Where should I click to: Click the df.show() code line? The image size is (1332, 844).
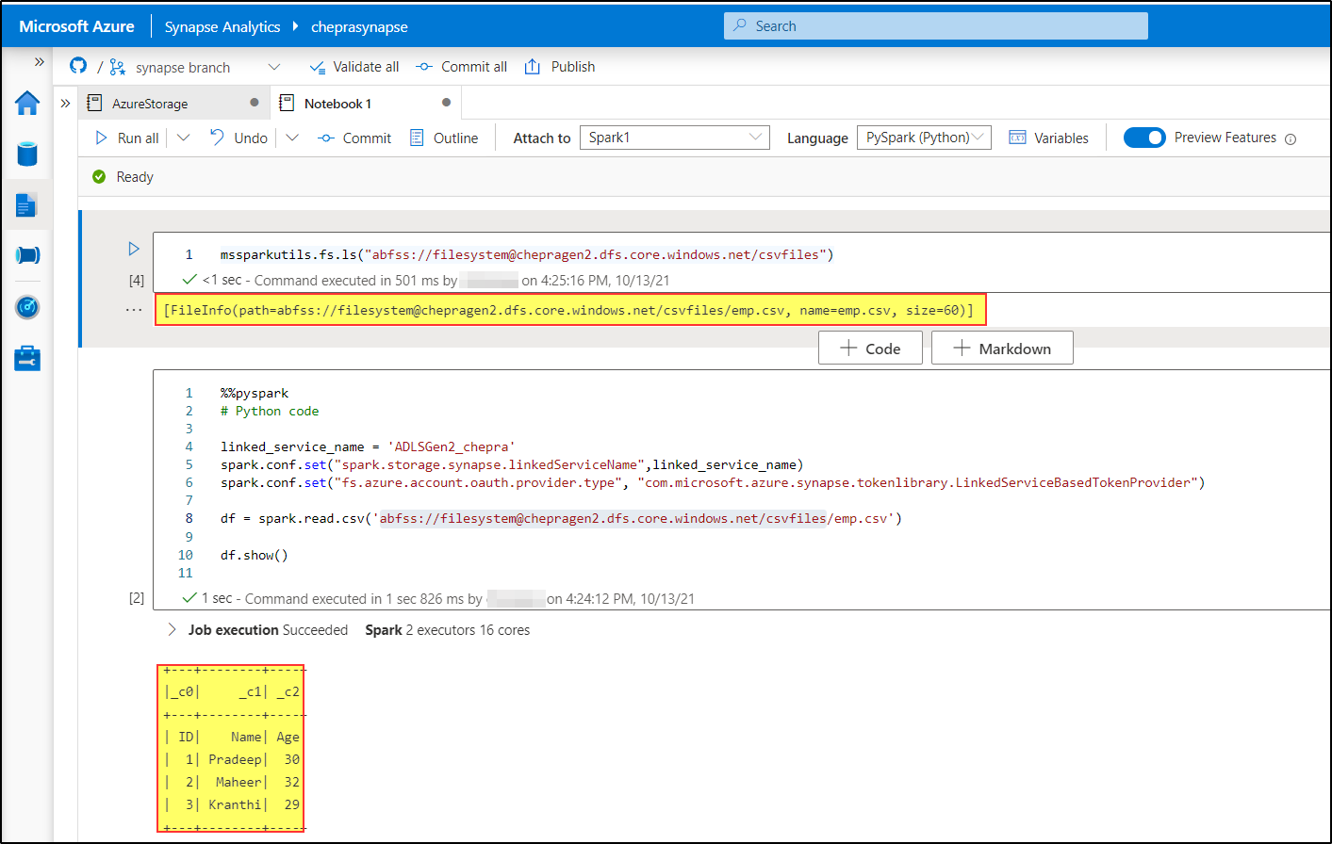(x=254, y=555)
